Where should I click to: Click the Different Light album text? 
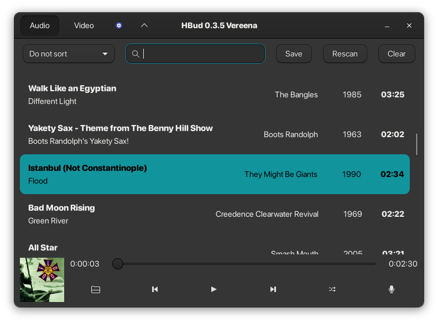pyautogui.click(x=52, y=101)
